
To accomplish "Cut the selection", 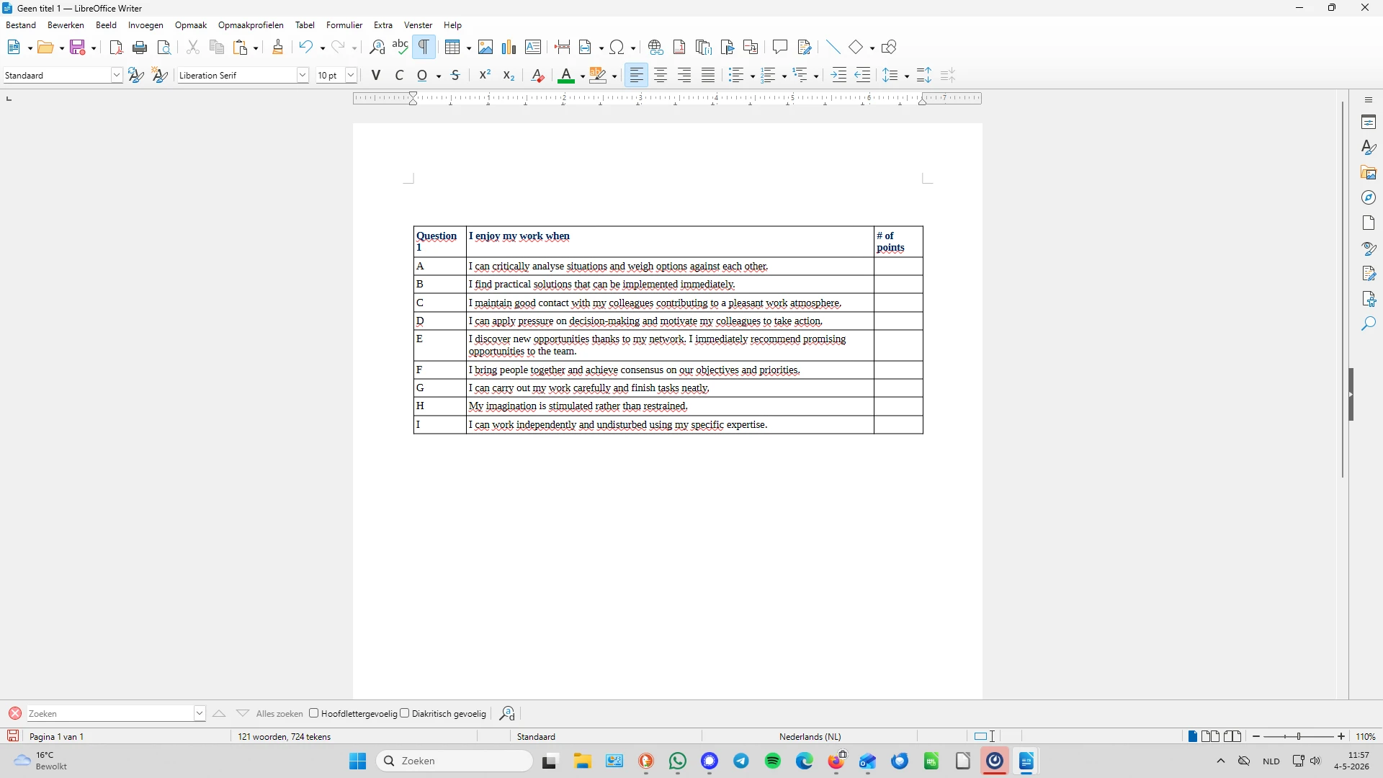I will pyautogui.click(x=192, y=48).
